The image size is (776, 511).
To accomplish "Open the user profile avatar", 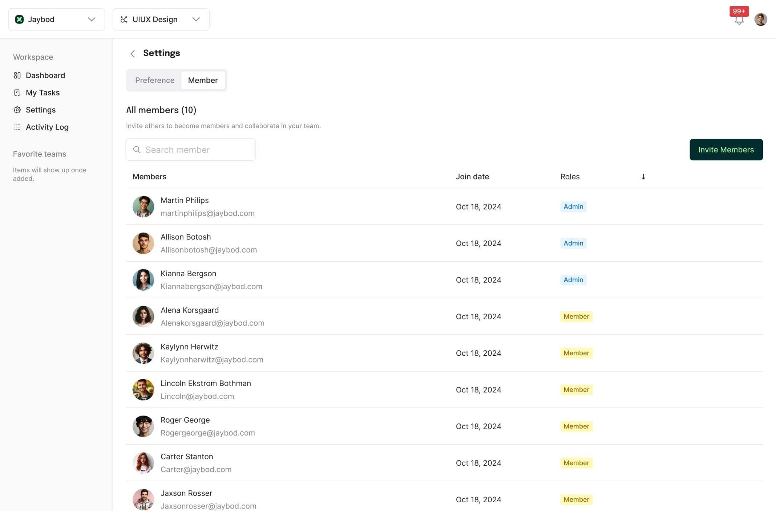I will point(760,19).
